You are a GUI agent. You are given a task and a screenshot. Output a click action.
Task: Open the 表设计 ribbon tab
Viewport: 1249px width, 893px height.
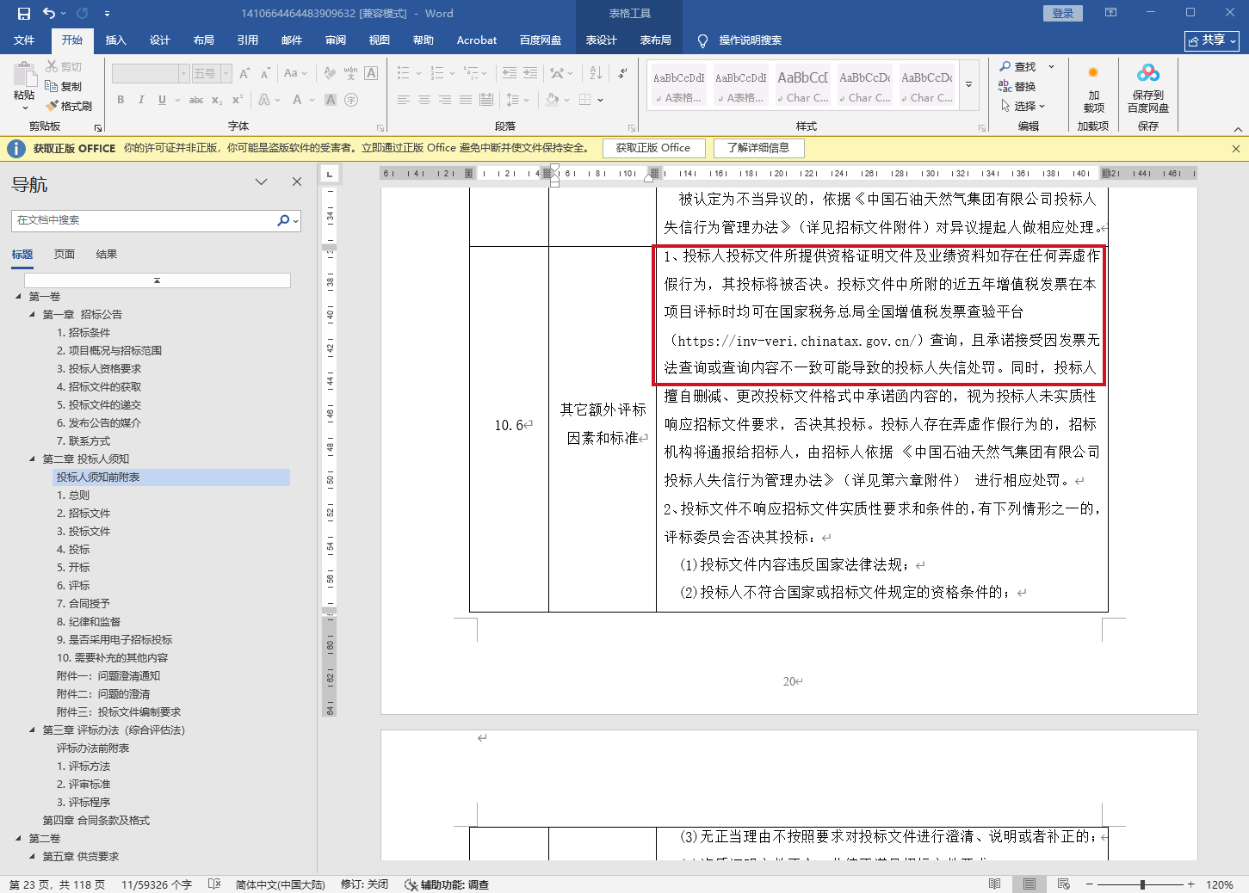(x=601, y=40)
